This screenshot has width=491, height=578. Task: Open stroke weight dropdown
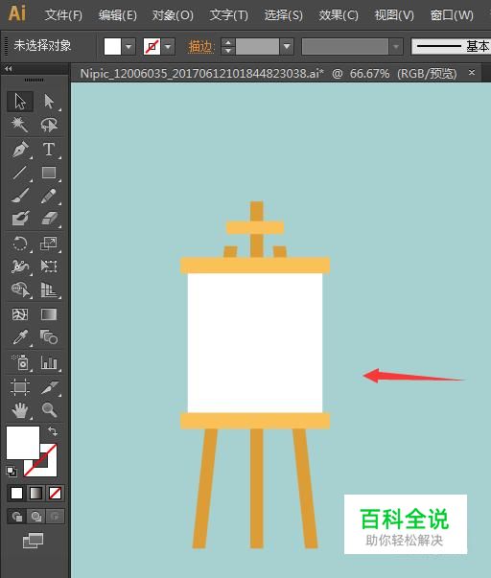pyautogui.click(x=287, y=47)
